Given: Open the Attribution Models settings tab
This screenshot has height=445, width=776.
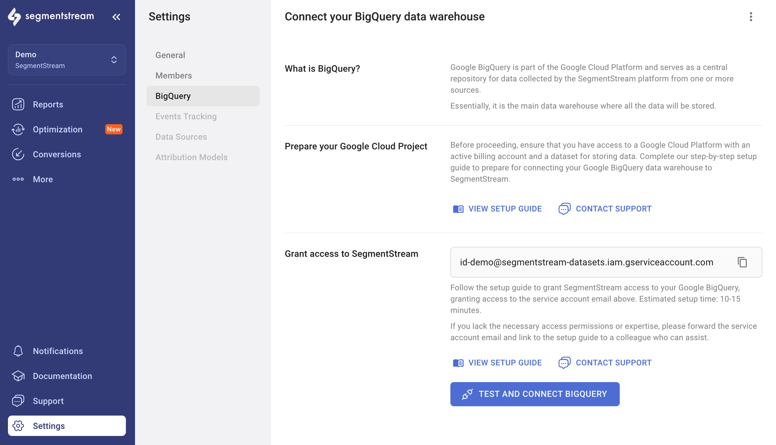Looking at the screenshot, I should pos(203,157).
